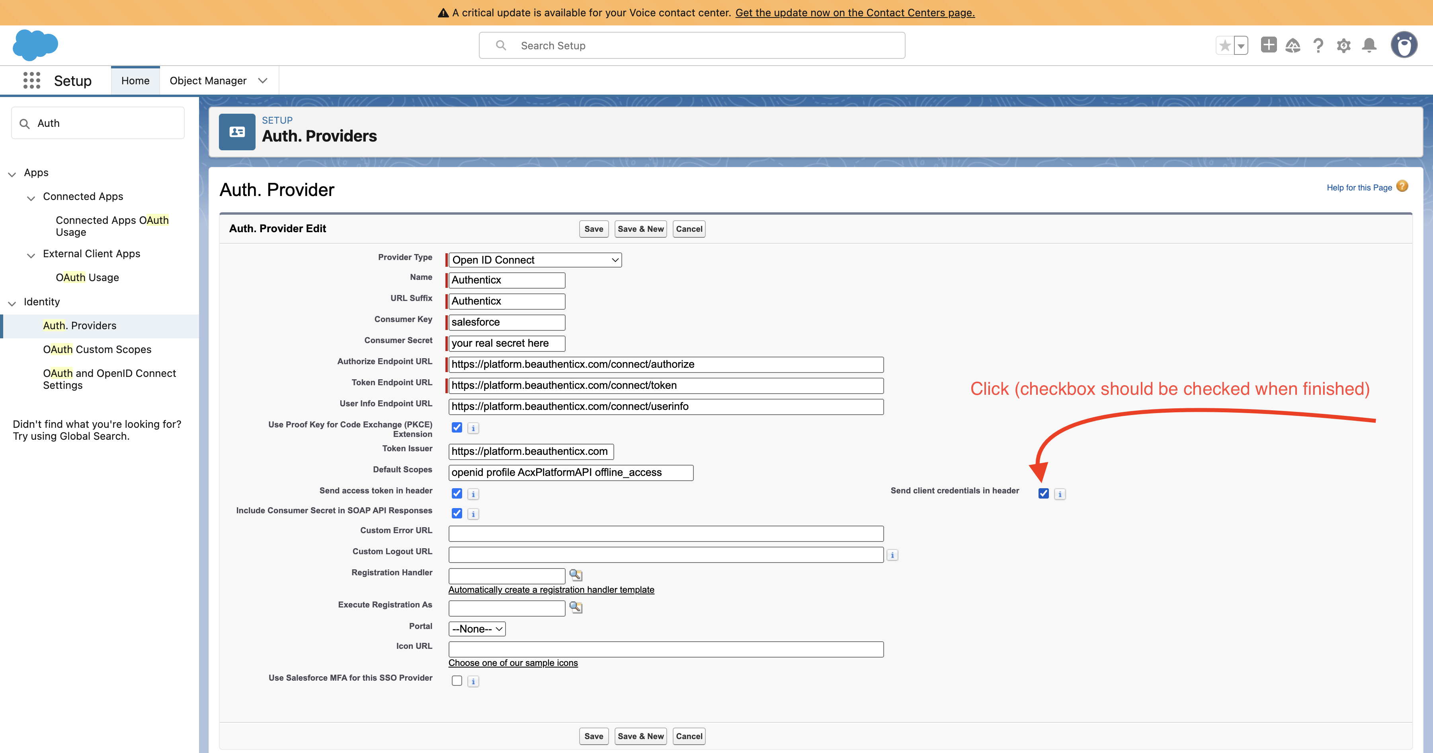
Task: Click the Icon URL field
Action: click(666, 650)
